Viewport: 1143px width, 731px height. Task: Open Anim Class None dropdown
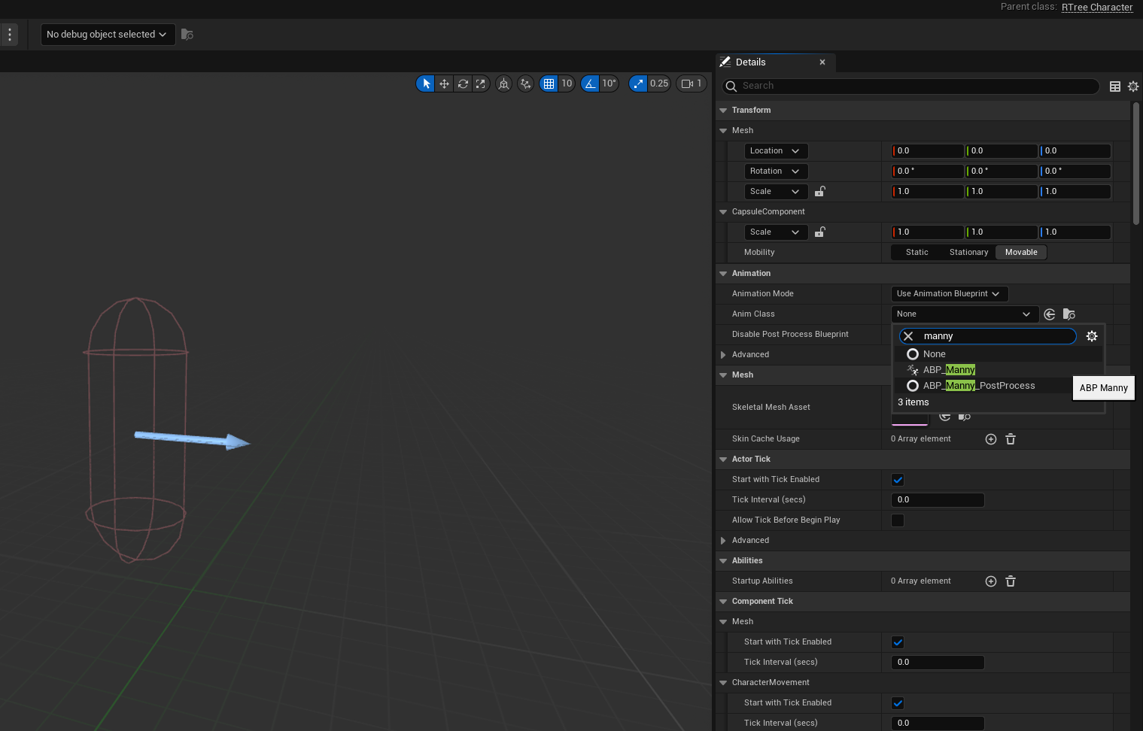pos(964,314)
